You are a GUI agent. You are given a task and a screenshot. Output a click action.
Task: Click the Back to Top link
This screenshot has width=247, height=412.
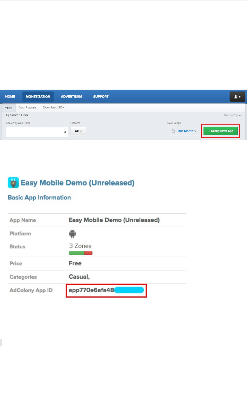pyautogui.click(x=232, y=115)
